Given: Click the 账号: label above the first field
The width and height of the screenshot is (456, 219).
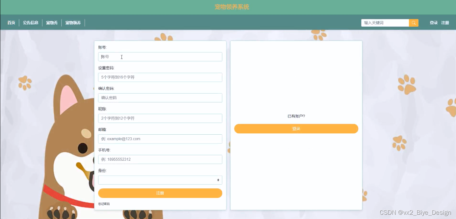Looking at the screenshot, I should pyautogui.click(x=102, y=47).
